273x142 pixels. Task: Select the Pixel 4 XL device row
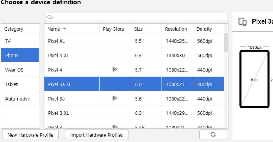134,56
